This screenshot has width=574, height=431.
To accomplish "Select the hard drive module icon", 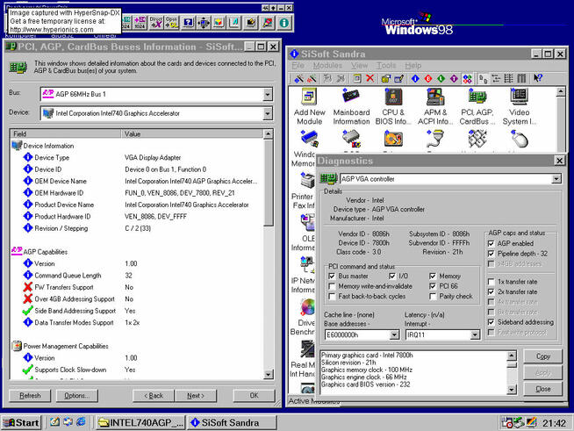I will (393, 139).
